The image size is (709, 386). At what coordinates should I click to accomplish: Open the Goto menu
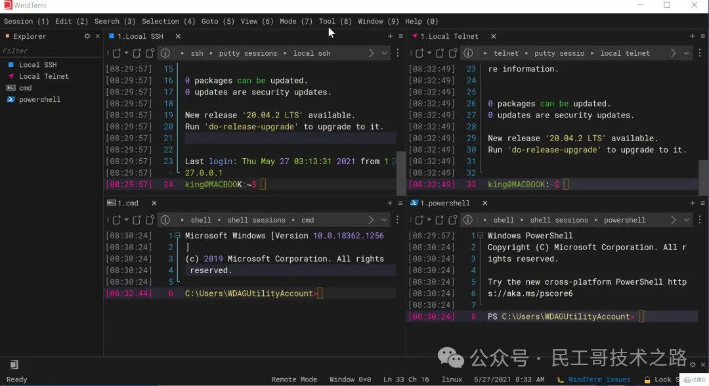217,21
